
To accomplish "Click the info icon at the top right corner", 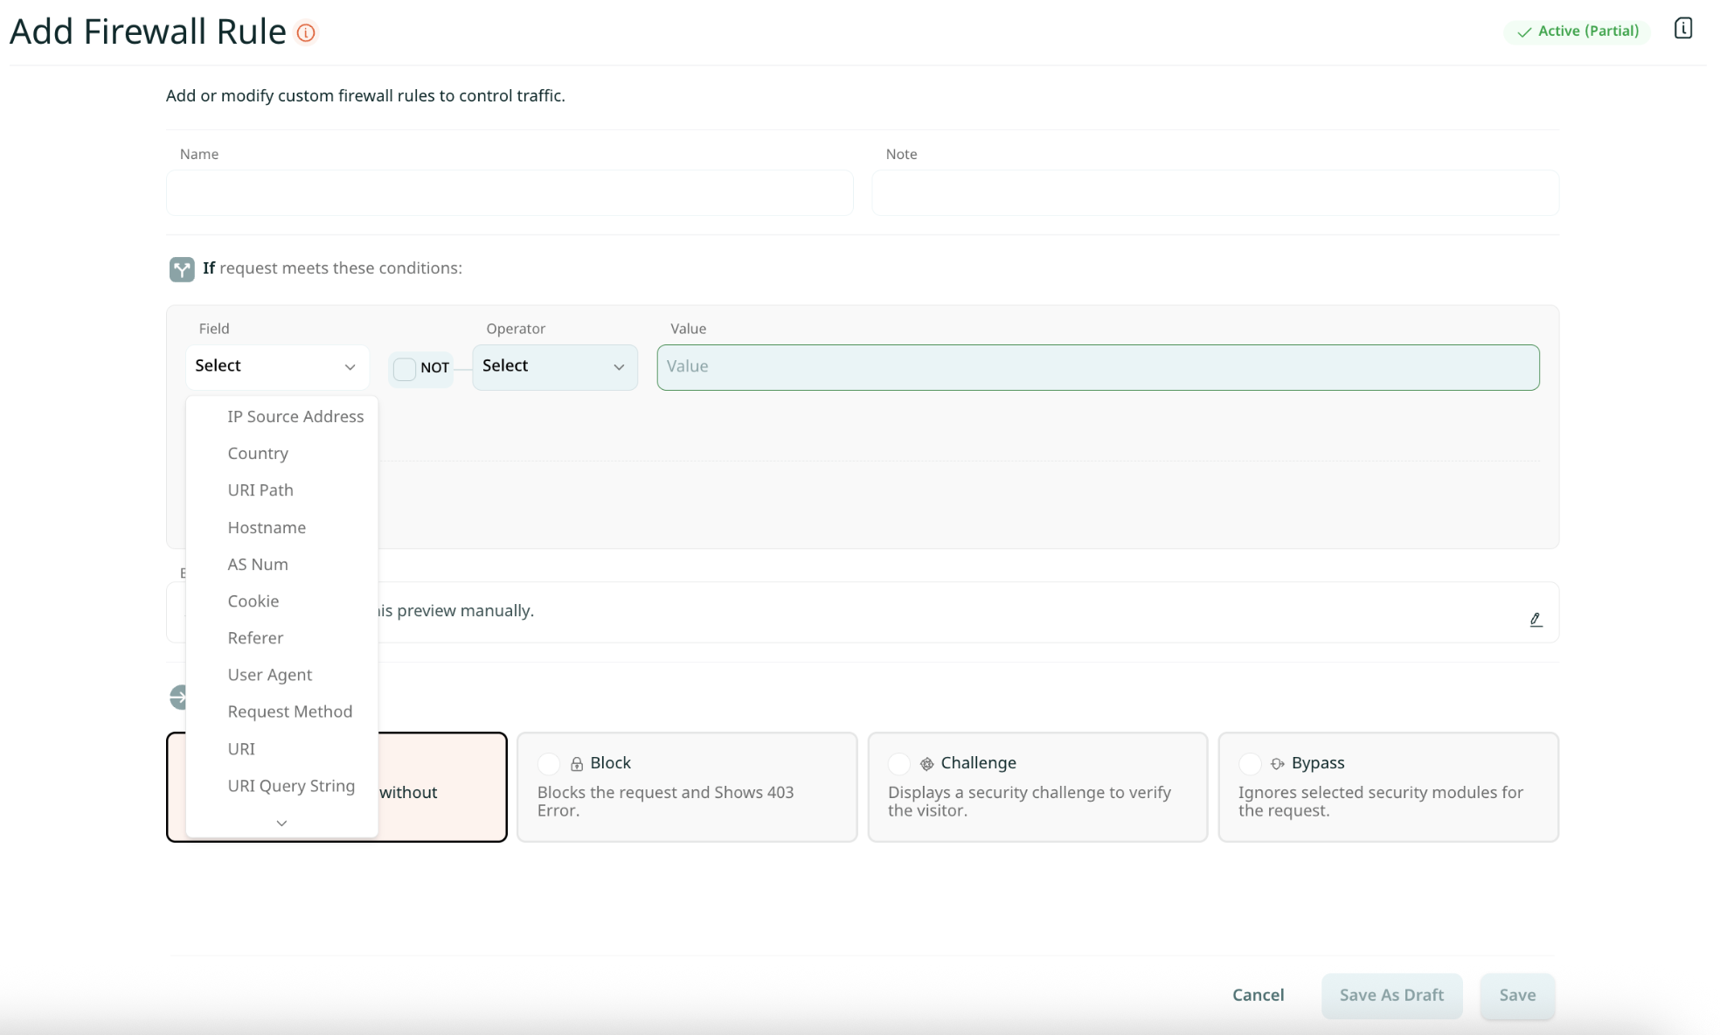I will point(1682,28).
